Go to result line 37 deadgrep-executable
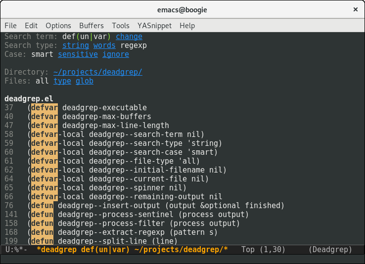The width and height of the screenshot is (365, 264). 76,108
